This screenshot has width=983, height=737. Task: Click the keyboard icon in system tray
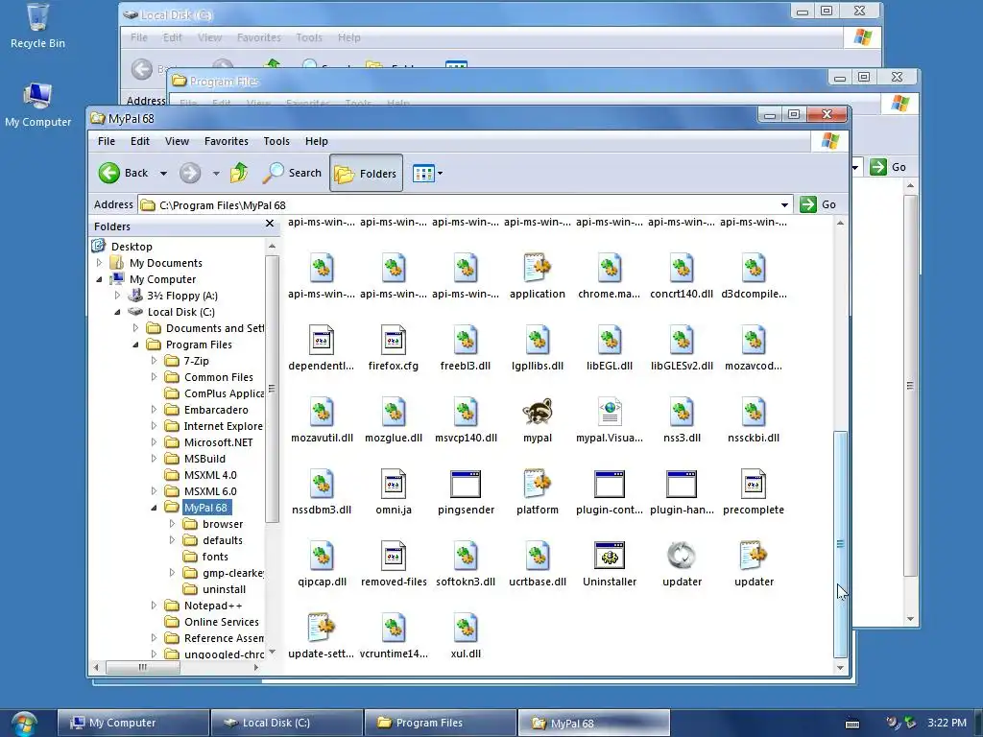[x=852, y=724]
